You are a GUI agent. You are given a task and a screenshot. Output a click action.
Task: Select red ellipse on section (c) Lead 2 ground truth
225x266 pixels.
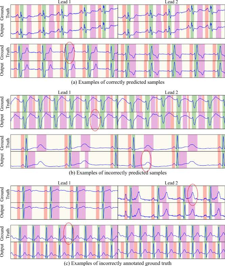pyautogui.click(x=193, y=195)
